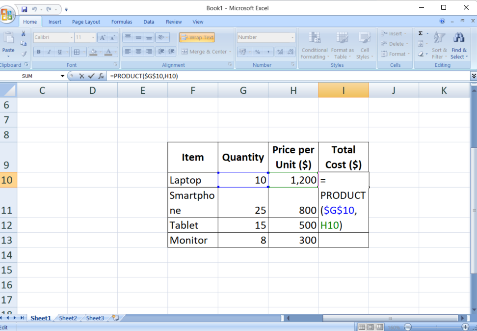Set Align Text Right

149,52
